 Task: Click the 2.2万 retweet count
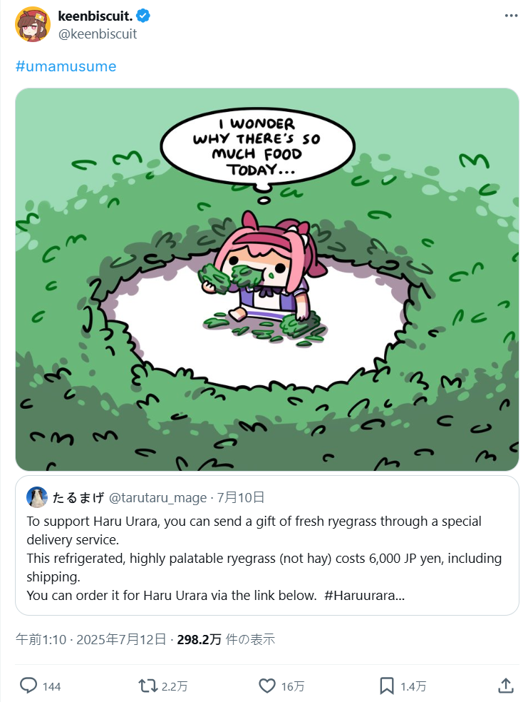175,686
